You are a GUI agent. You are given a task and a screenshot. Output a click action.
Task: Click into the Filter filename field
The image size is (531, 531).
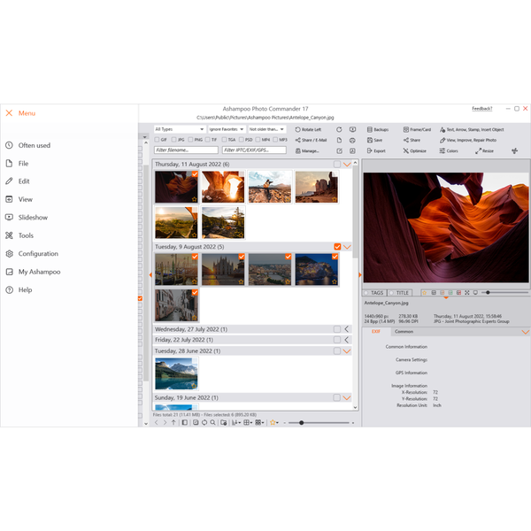186,150
